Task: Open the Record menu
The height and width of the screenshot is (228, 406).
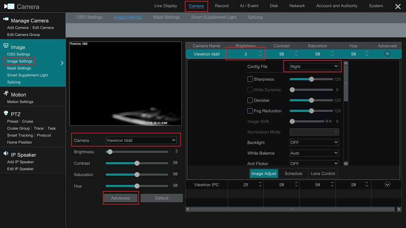Action: [222, 5]
